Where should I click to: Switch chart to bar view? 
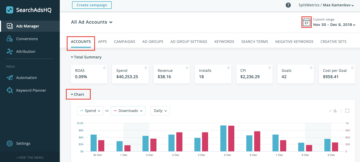point(335,111)
